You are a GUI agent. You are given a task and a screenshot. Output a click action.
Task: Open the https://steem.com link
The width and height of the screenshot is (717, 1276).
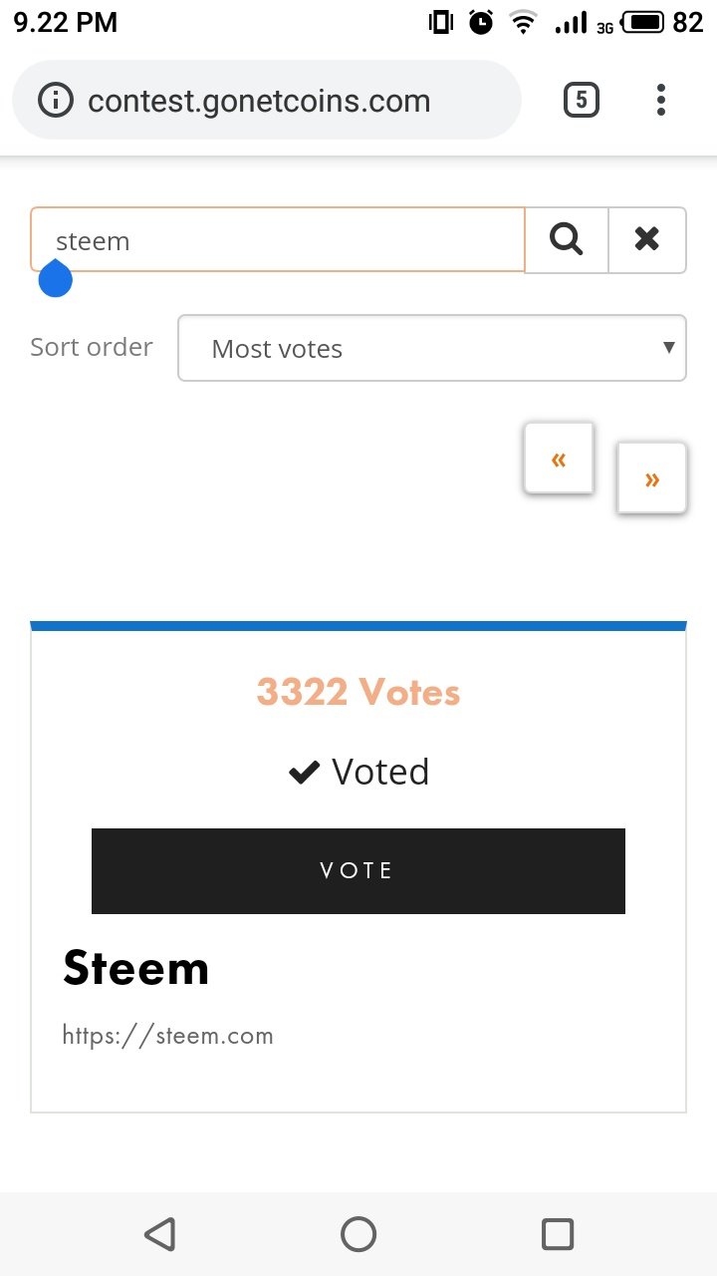167,1036
